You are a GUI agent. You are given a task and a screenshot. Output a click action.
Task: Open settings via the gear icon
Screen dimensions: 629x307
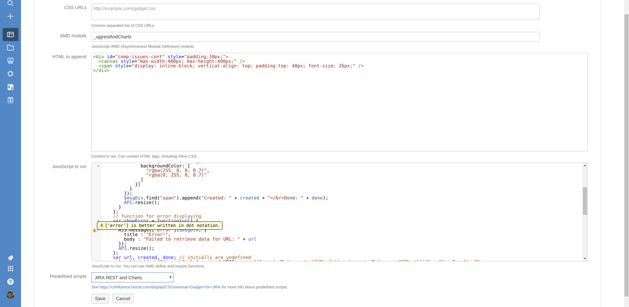coord(10,74)
